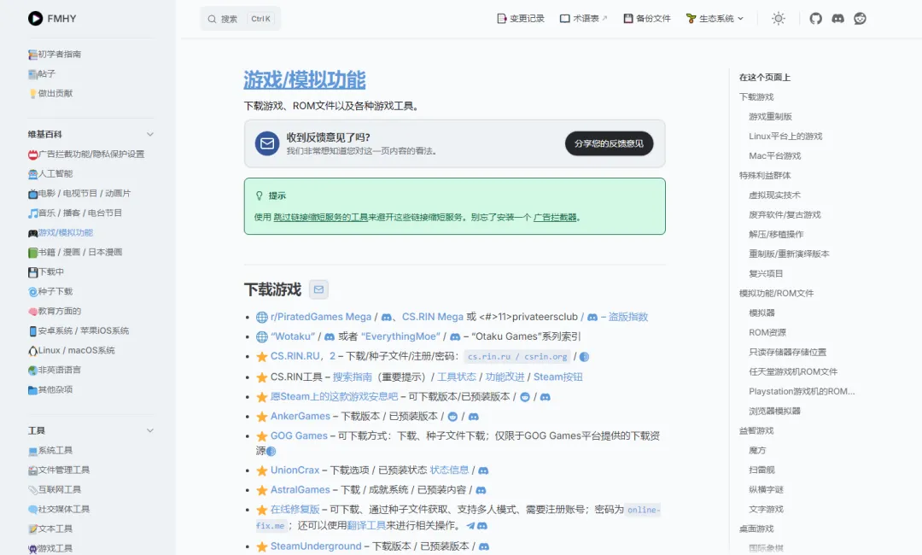Open the GOG Games link
This screenshot has height=555, width=922.
(299, 435)
